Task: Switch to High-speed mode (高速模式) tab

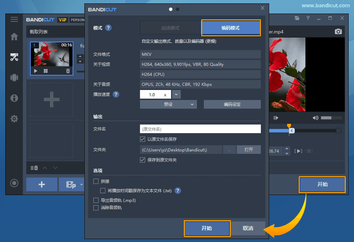Action: pos(170,28)
